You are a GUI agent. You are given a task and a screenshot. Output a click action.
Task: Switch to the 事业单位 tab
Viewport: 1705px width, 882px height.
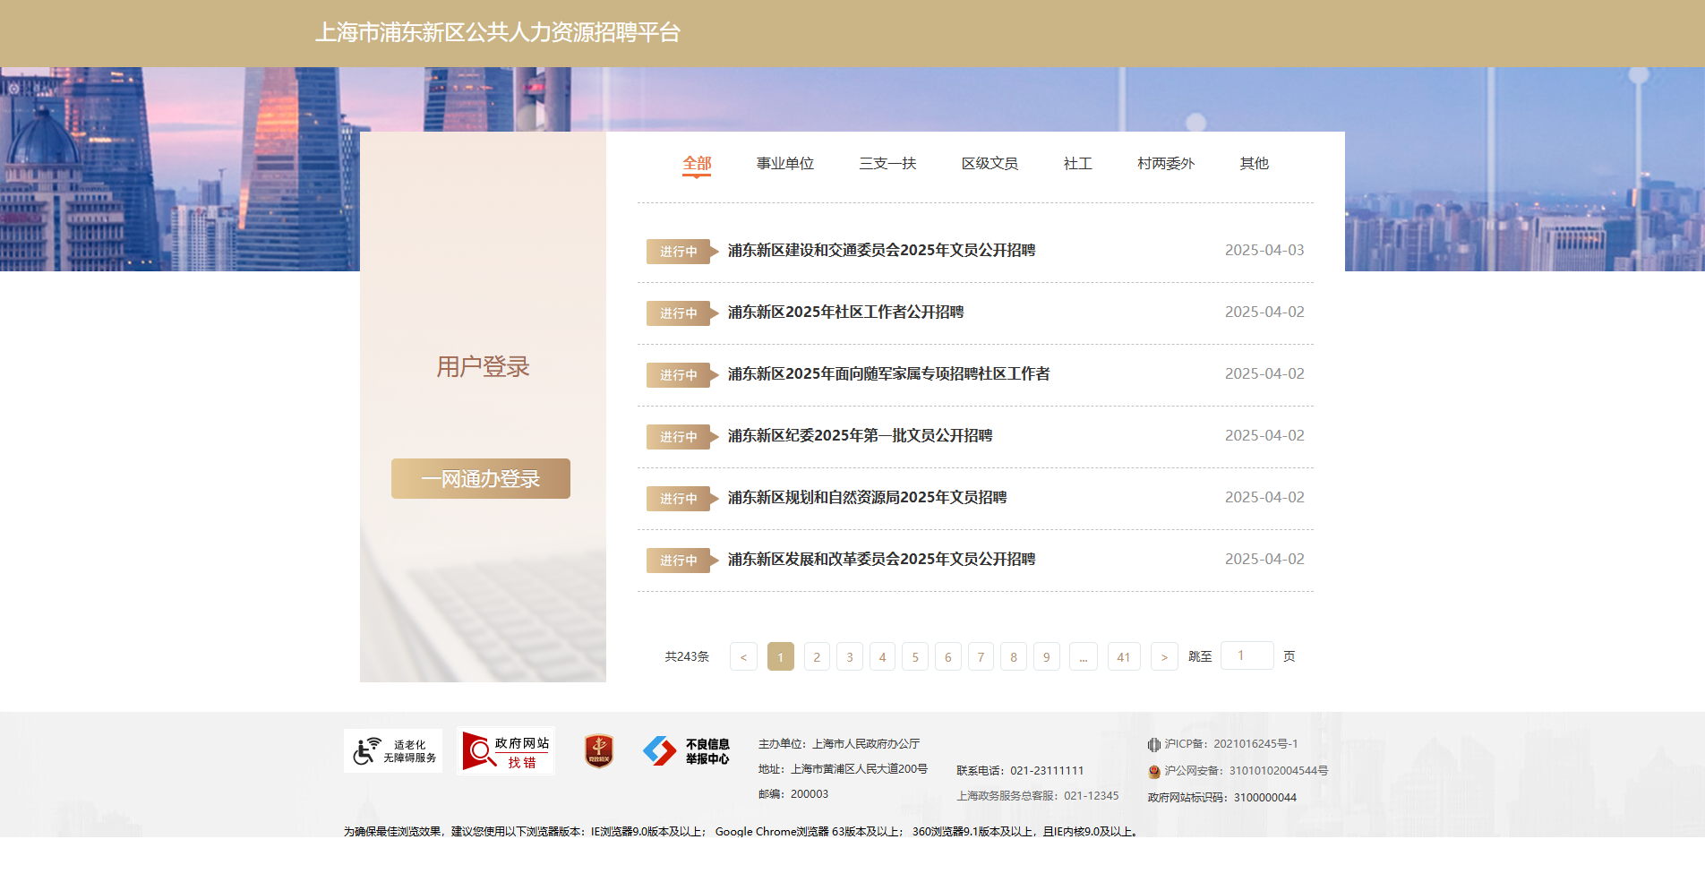[784, 163]
